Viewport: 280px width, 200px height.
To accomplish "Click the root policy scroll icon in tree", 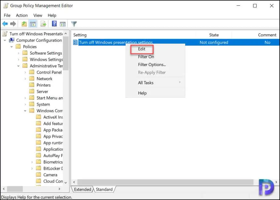I will coord(5,34).
